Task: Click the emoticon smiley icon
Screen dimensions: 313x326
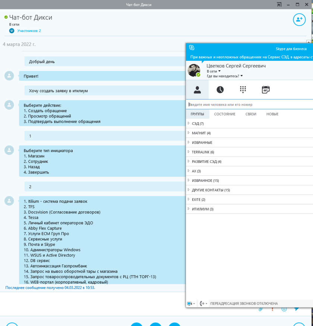Action: click(x=284, y=309)
